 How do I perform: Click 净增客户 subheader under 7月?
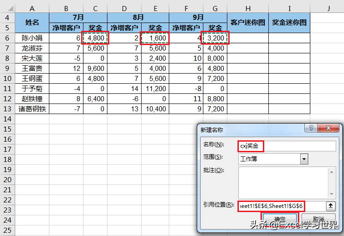click(66, 28)
